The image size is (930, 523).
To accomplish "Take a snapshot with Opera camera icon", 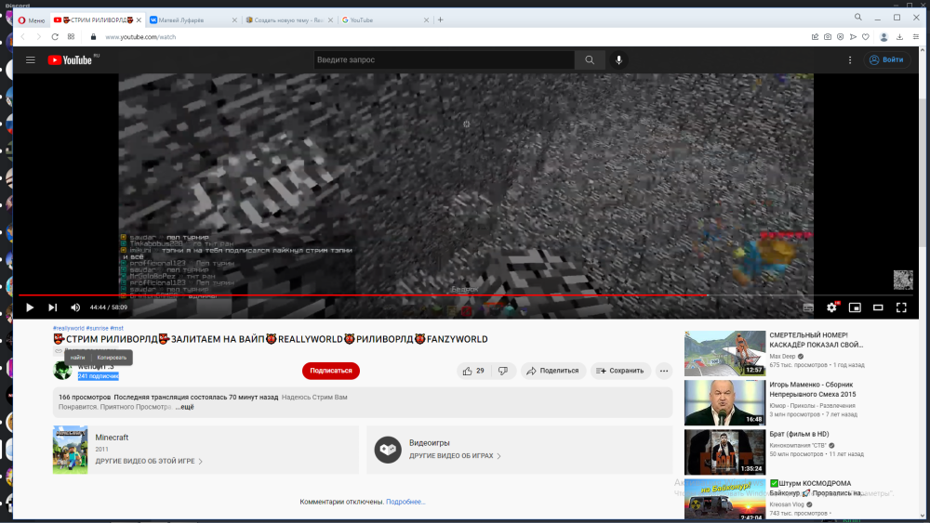I will tap(828, 37).
